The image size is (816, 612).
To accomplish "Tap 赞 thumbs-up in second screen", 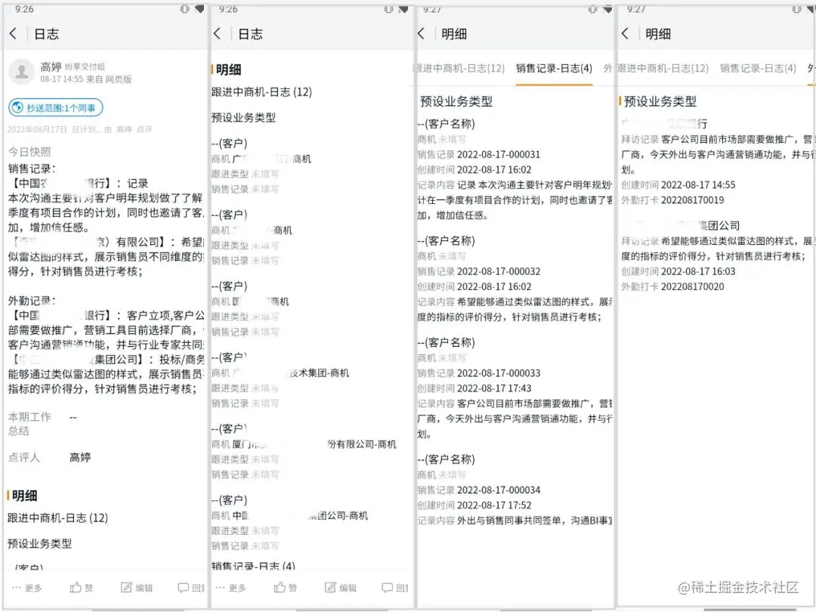I will 285,588.
